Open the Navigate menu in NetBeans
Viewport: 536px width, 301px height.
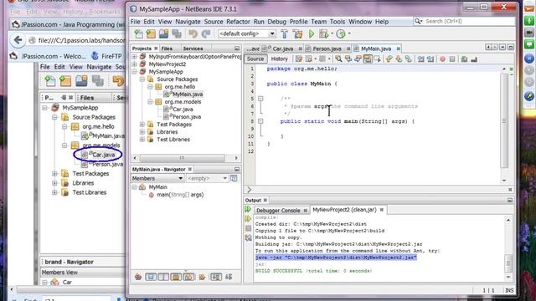tap(188, 22)
